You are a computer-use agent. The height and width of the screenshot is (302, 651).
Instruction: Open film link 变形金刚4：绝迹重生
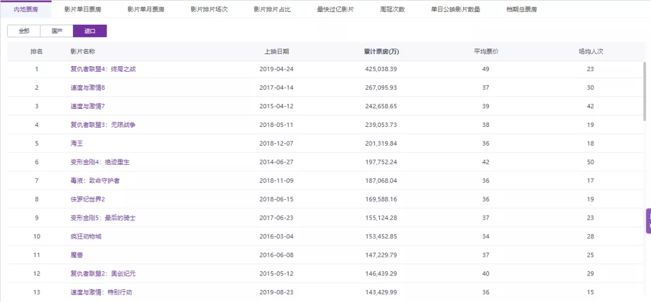(100, 162)
